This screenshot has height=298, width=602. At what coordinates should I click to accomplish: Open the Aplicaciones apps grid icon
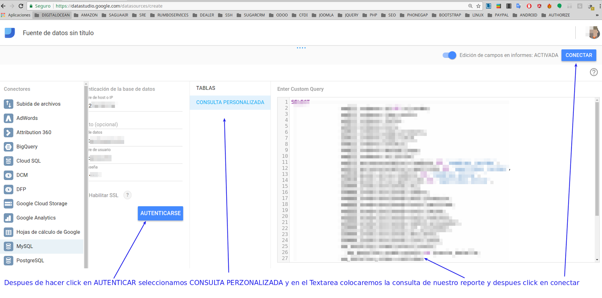[x=3, y=15]
